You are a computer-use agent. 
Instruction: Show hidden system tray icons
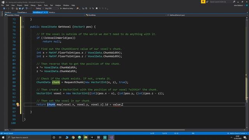231,137
